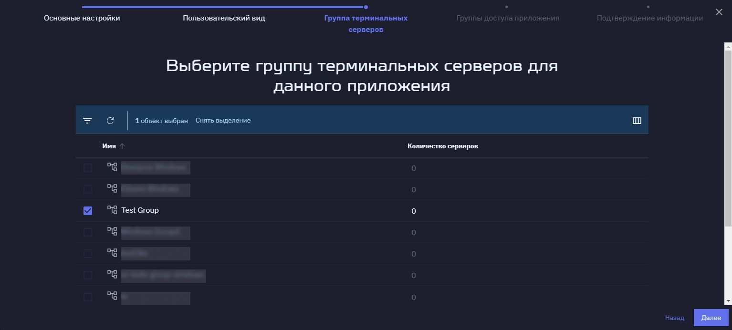Go to the Пользовательский вид step
732x330 pixels.
224,18
